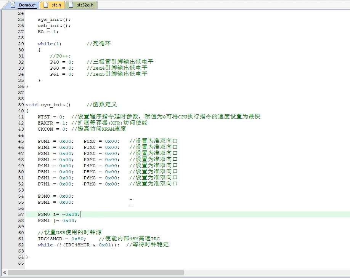Click the //设置USB使用的时钟源 comment
Image resolution: width=350 pixels, height=278 pixels.
point(70,233)
